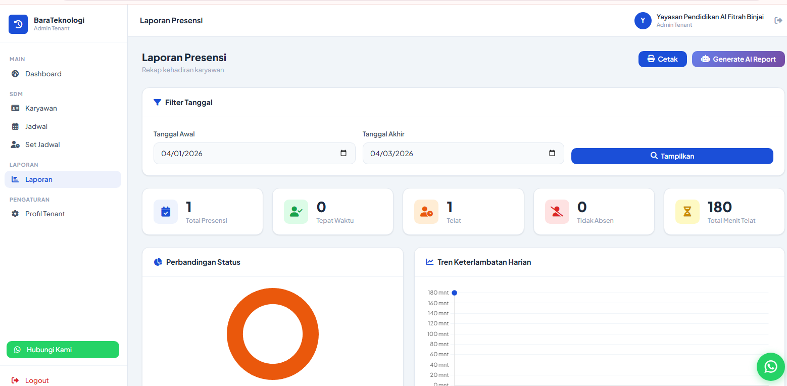Image resolution: width=787 pixels, height=386 pixels.
Task: Open the floating WhatsApp chat bubble
Action: [x=770, y=366]
